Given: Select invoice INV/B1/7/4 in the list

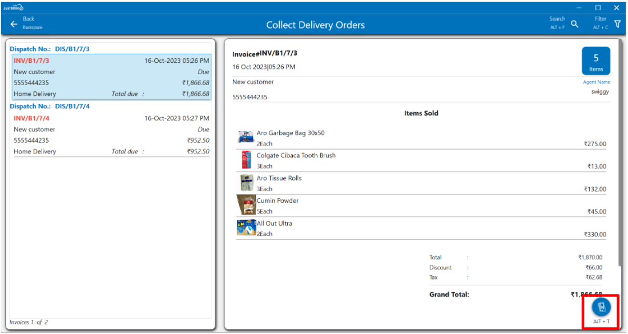Looking at the screenshot, I should pyautogui.click(x=32, y=118).
